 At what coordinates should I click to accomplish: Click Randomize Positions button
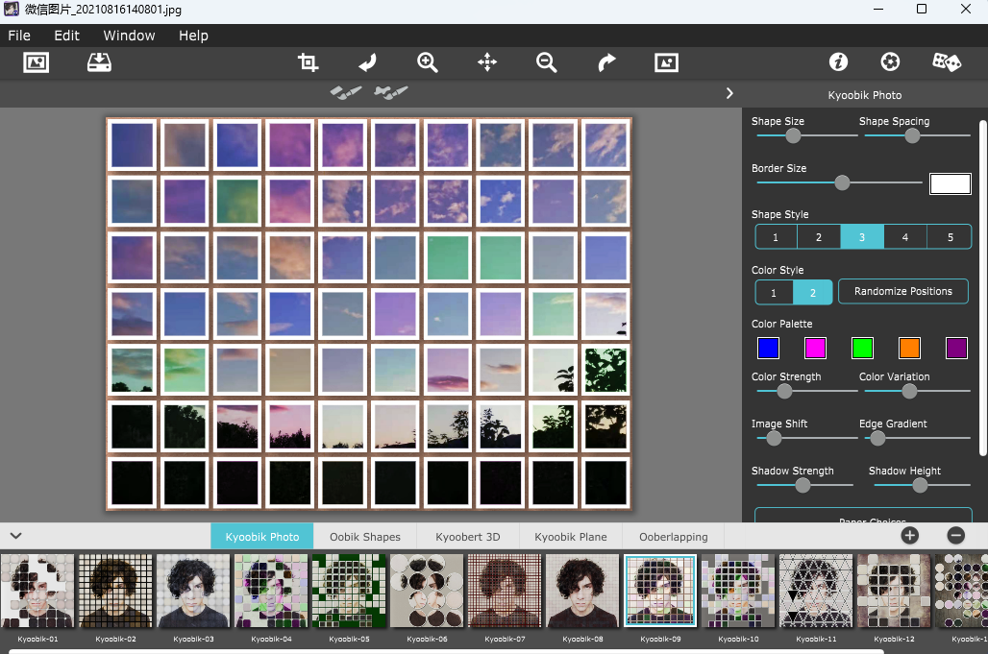[902, 291]
